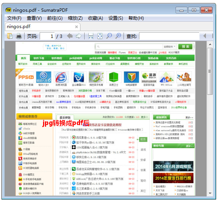Open the 查看(V) menu
The width and height of the screenshot is (218, 201).
(x=34, y=18)
